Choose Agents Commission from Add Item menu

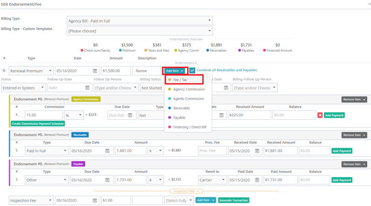[188, 99]
